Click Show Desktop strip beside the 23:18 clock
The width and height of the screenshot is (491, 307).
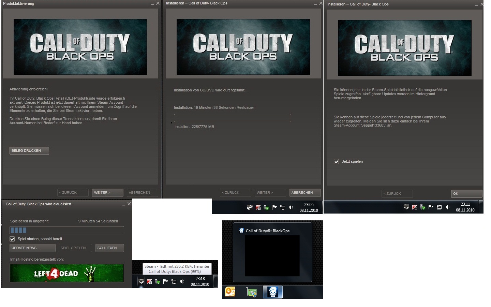coord(216,281)
